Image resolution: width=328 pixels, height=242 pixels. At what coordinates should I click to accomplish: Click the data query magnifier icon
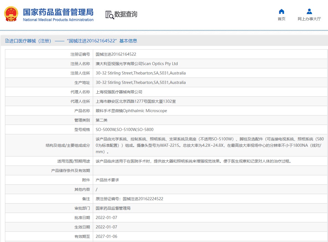pyautogui.click(x=109, y=15)
